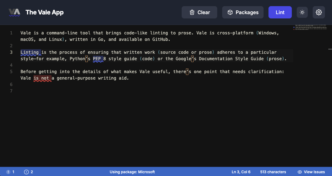This screenshot has width=332, height=176.
Task: Click the underlined word 'Linting'
Action: coord(30,52)
